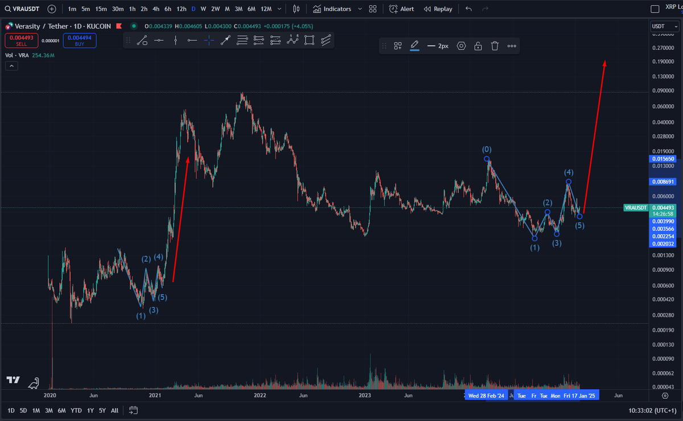Select the Rectangle drawing tool
Screen dimensions: 683x421
pos(309,40)
